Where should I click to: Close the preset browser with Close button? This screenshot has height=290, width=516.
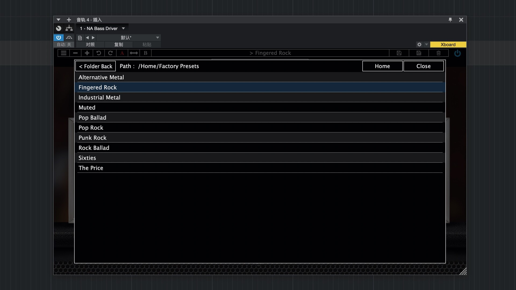(x=424, y=66)
